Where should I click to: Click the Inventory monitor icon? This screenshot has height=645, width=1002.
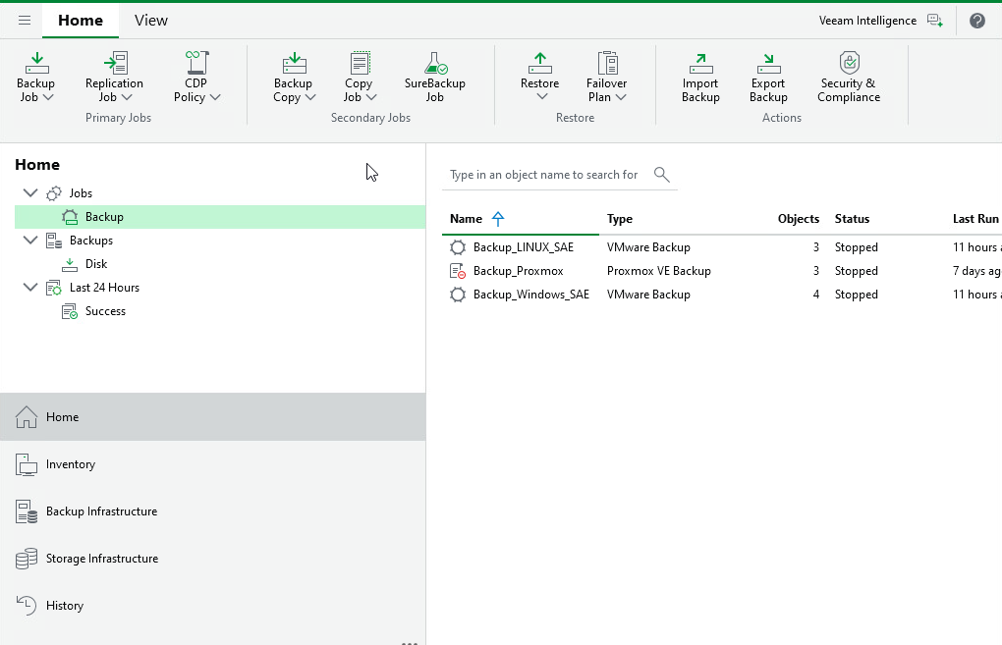(x=27, y=465)
